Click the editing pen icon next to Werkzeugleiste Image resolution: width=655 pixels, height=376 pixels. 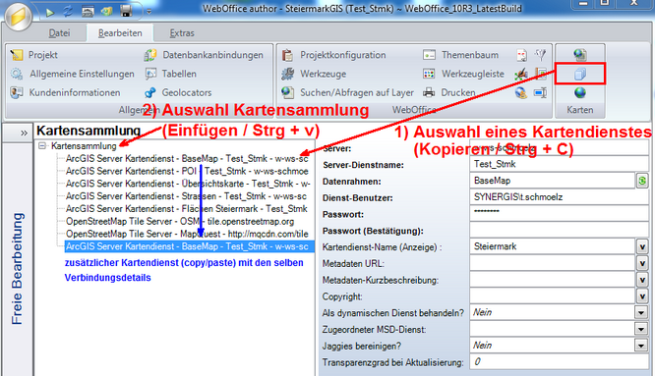click(x=521, y=75)
